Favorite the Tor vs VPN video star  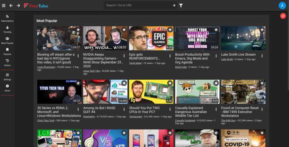coord(124,133)
